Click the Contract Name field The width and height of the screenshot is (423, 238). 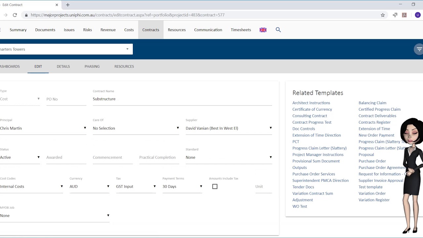tap(182, 99)
